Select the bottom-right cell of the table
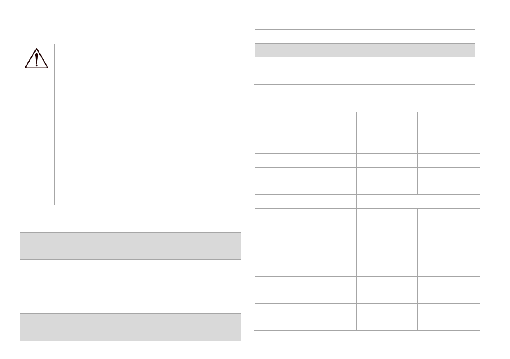Screen dimensions: 510x359 click(x=448, y=317)
